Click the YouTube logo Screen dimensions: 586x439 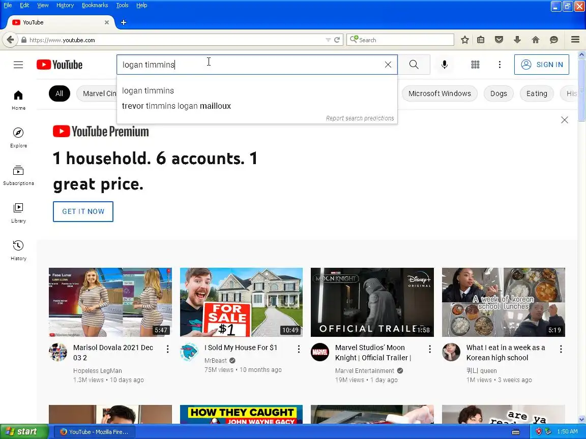(60, 65)
